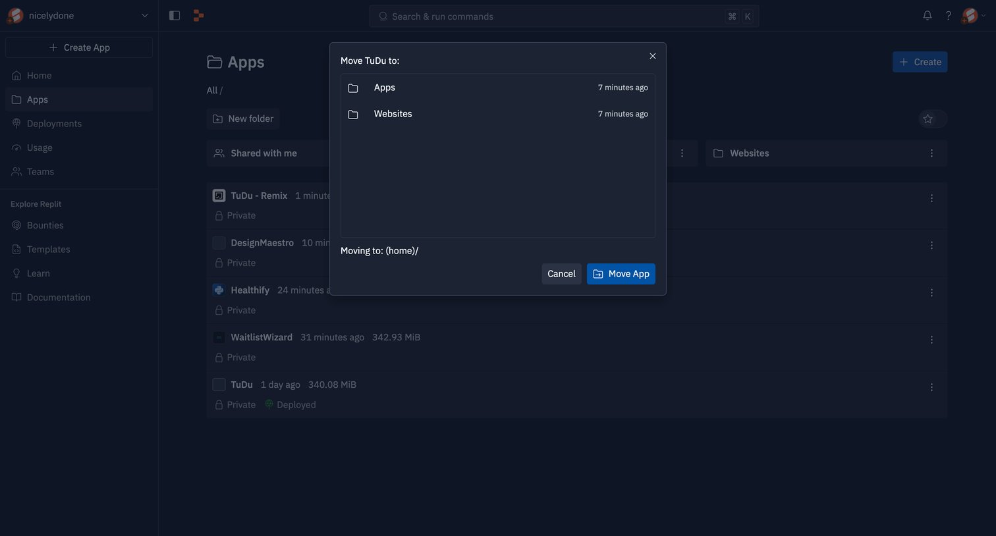Open Documentation in the sidebar
The image size is (996, 536).
(79, 298)
